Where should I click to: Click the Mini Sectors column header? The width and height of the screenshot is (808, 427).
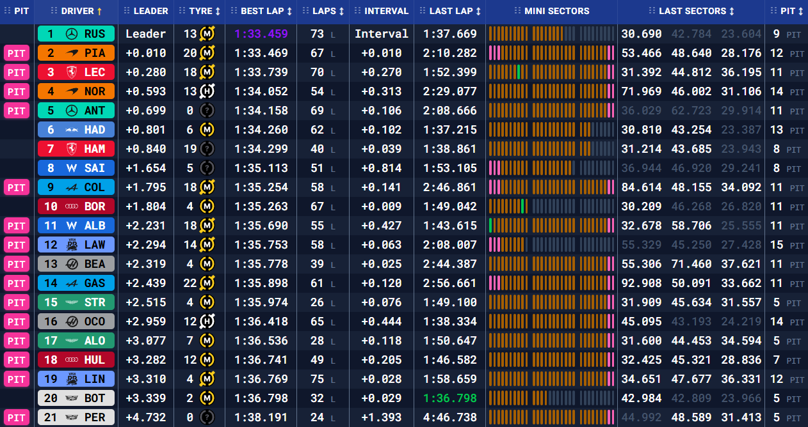(x=551, y=11)
